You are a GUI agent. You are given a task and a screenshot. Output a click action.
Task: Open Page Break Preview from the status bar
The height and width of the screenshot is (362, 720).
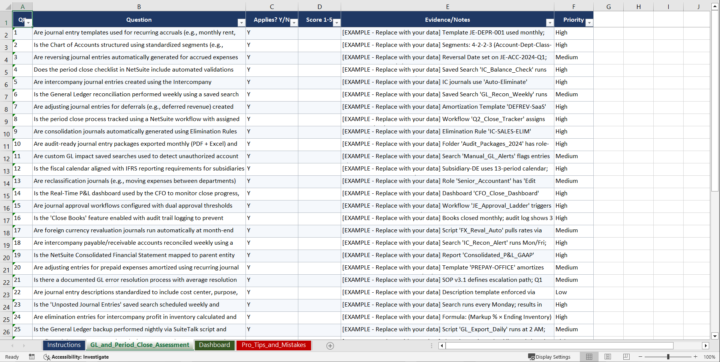tap(626, 357)
